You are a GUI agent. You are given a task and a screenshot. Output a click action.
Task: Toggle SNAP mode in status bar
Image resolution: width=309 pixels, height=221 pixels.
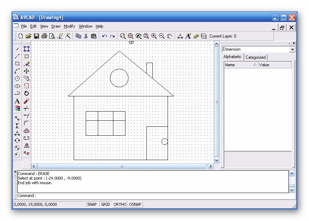(92, 204)
